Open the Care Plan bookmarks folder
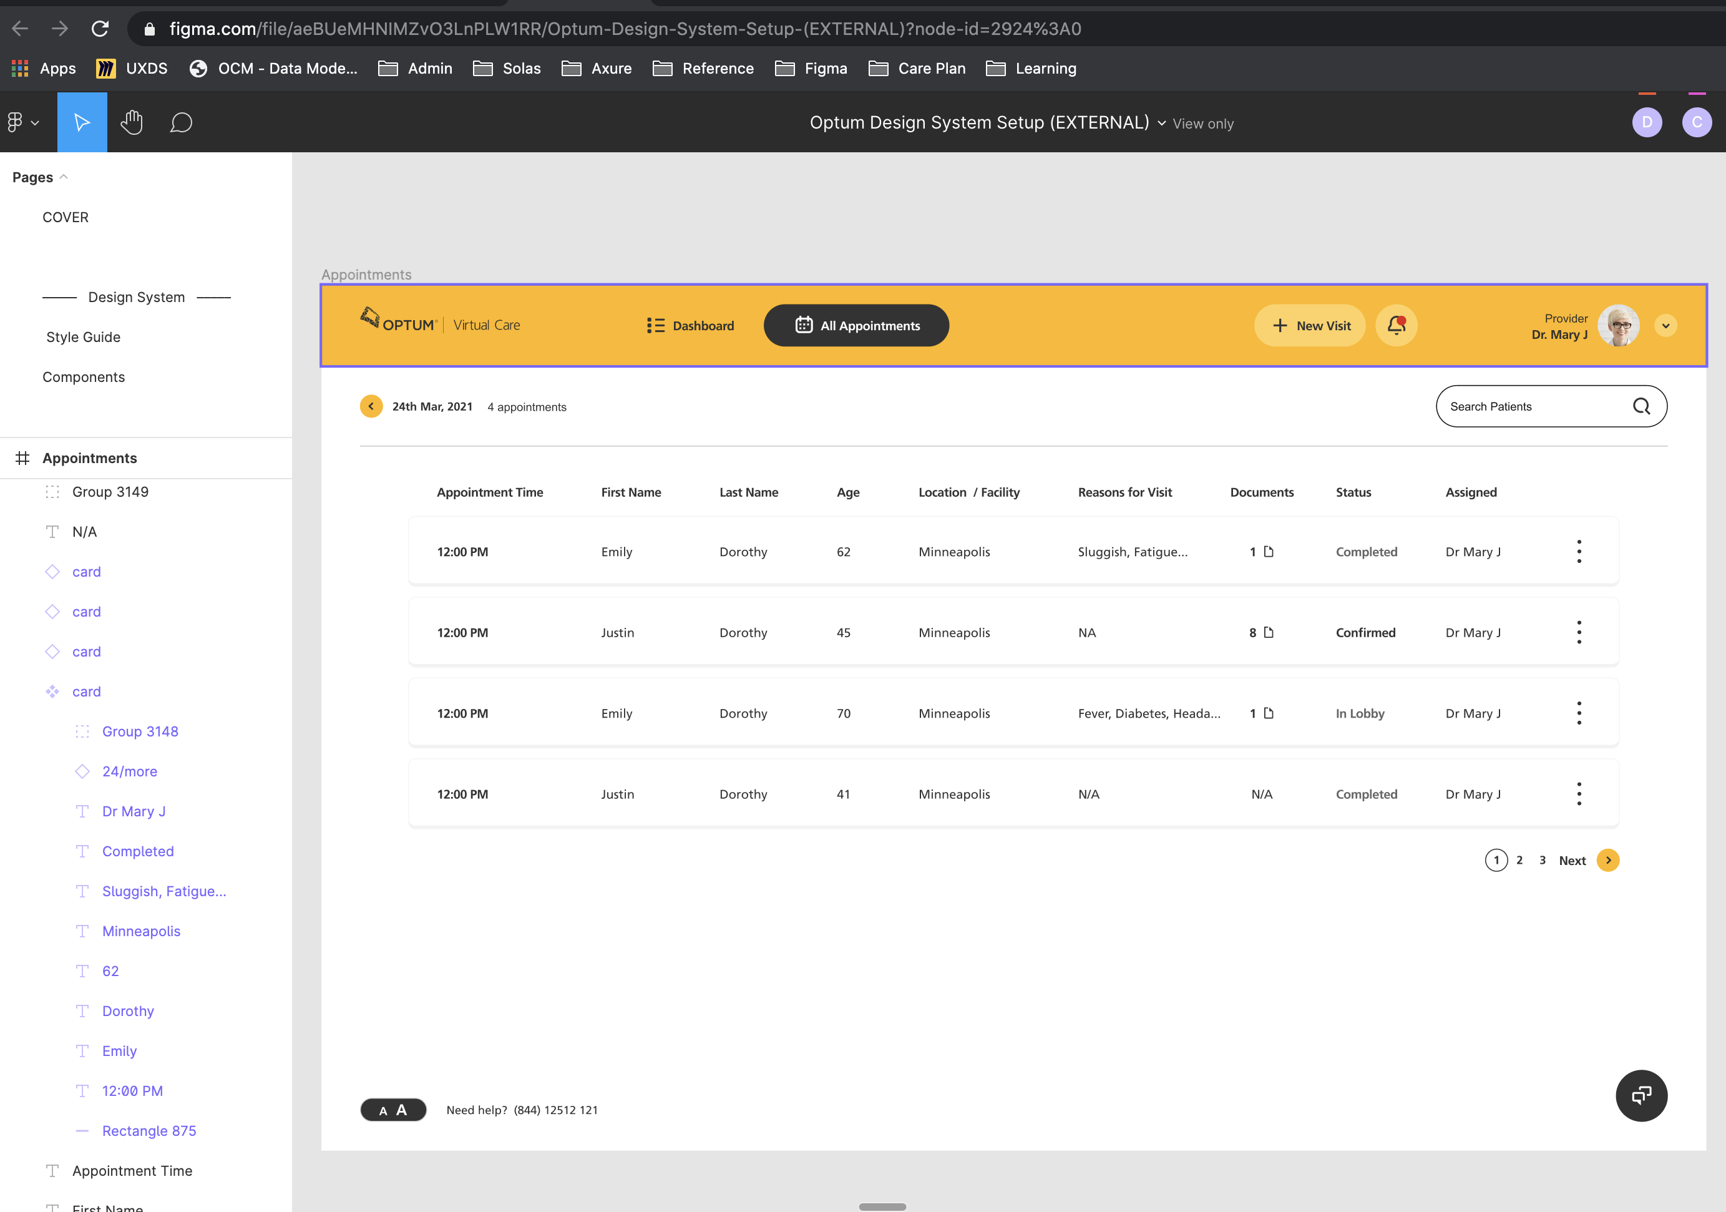 point(917,69)
